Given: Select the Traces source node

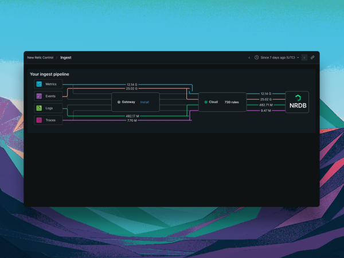Looking at the screenshot, I should tap(48, 120).
